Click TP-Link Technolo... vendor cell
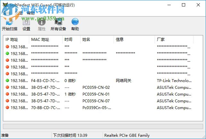 (174, 81)
